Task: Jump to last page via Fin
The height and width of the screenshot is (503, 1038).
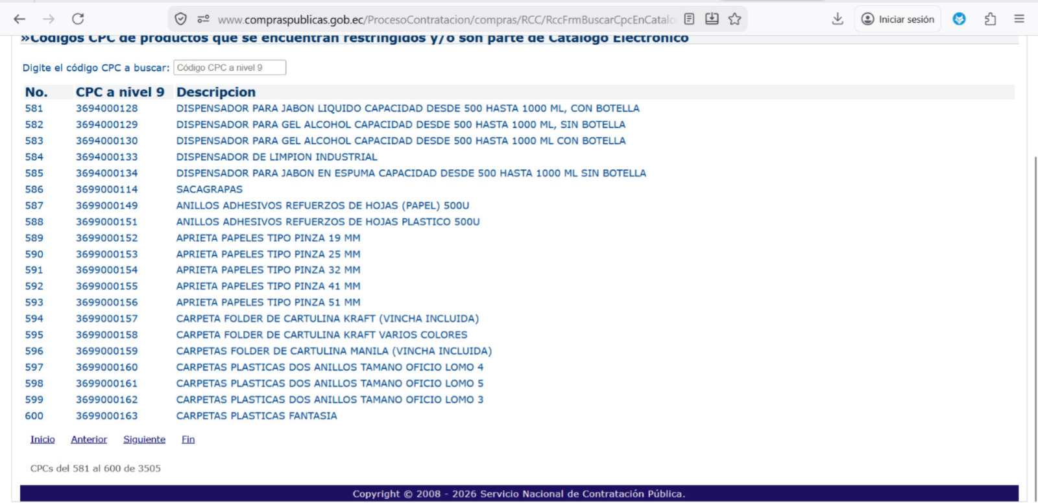Action: tap(188, 439)
